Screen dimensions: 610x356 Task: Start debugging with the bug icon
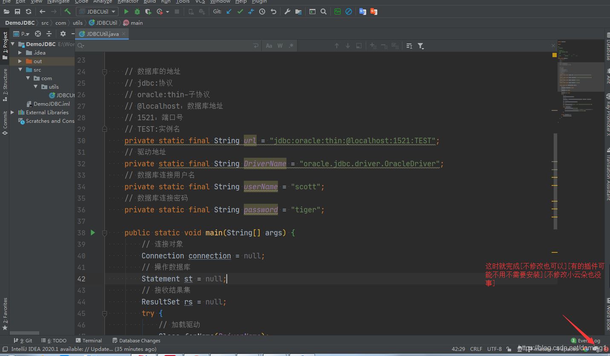137,12
